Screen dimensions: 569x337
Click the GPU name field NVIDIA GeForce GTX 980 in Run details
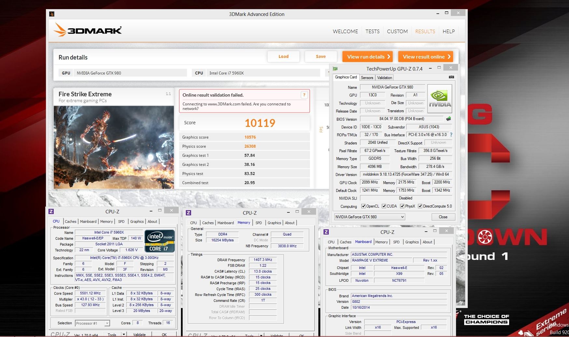click(x=130, y=73)
